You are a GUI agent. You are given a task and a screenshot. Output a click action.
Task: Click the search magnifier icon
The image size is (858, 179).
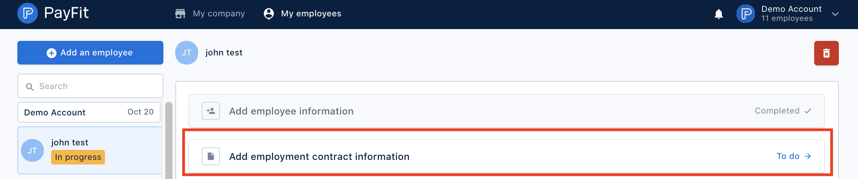tap(30, 87)
